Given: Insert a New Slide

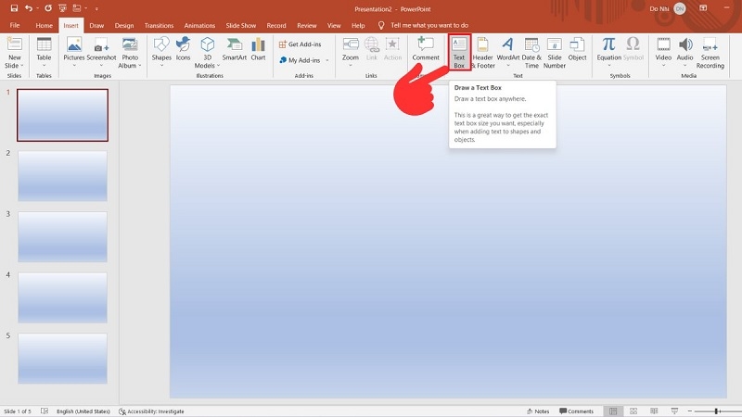Looking at the screenshot, I should click(x=14, y=53).
